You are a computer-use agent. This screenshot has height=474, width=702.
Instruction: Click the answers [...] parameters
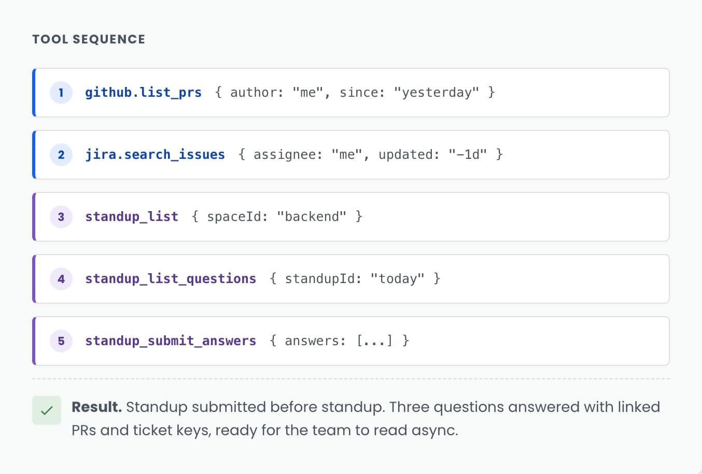[340, 341]
